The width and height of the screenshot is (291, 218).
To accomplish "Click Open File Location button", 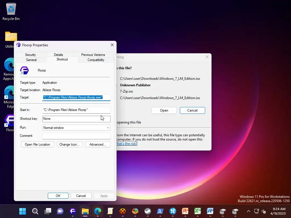I will pos(38,144).
